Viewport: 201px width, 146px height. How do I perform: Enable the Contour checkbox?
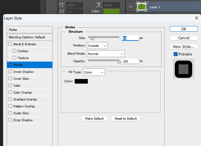pos(15,51)
